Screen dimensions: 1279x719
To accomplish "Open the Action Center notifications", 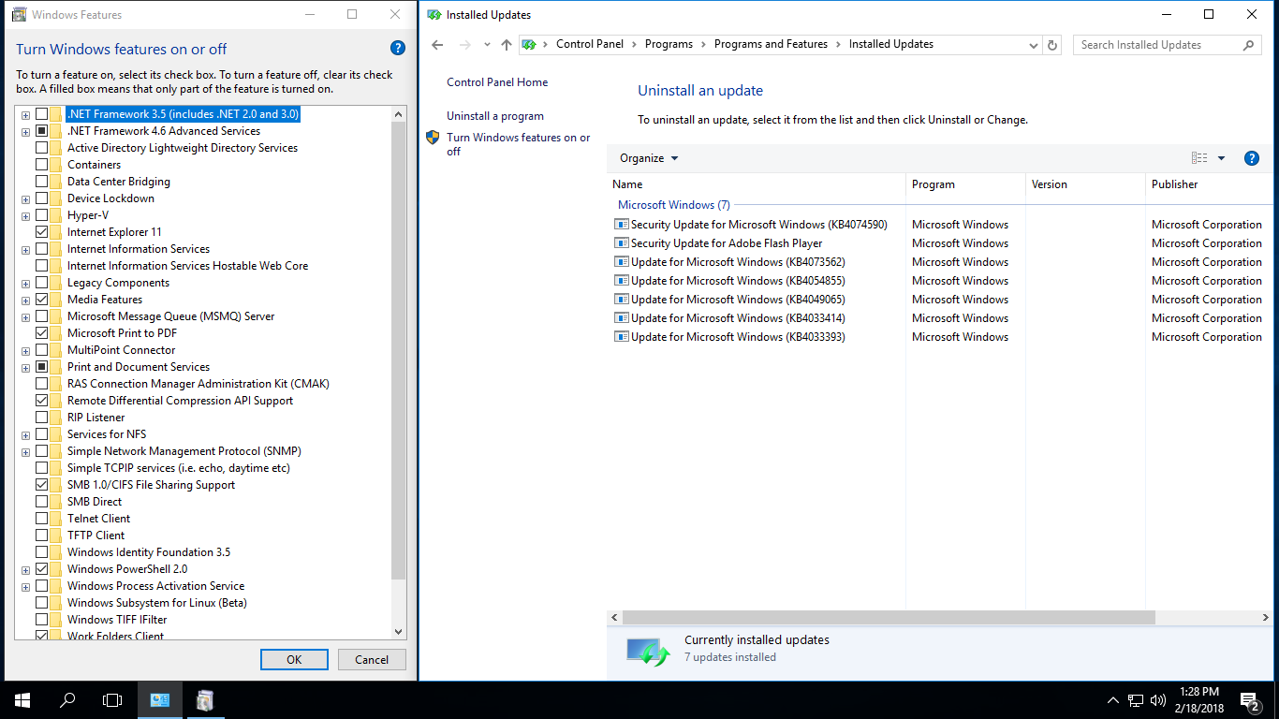I will [1250, 700].
